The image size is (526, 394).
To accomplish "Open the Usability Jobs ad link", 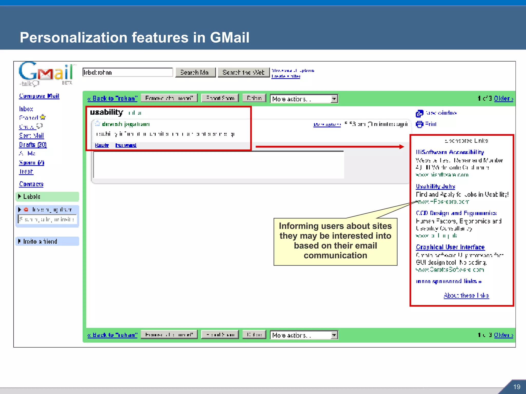I will pyautogui.click(x=436, y=186).
